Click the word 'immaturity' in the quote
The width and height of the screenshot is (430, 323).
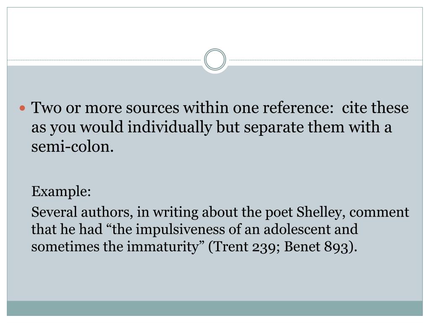163,246
